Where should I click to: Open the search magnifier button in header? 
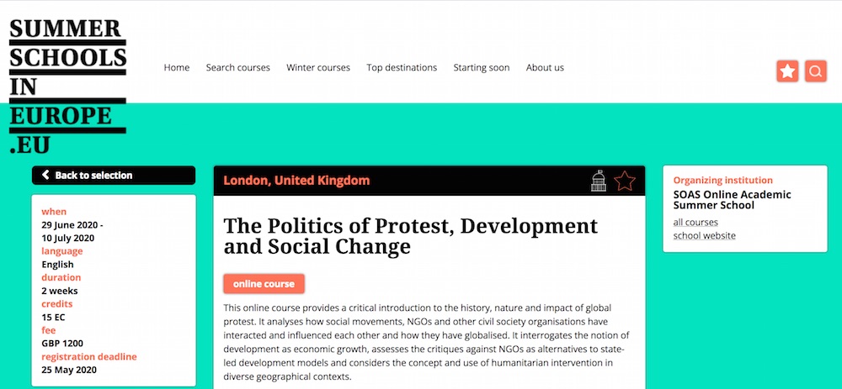(x=815, y=71)
